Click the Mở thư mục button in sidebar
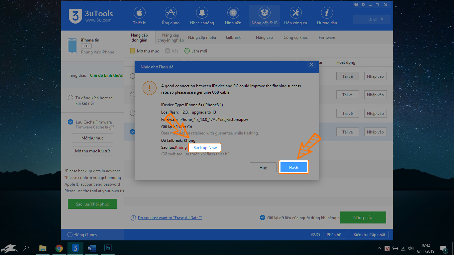This screenshot has height=255, width=454. coord(92,138)
